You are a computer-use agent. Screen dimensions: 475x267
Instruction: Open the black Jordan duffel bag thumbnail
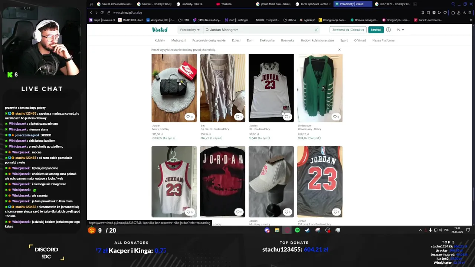[174, 88]
